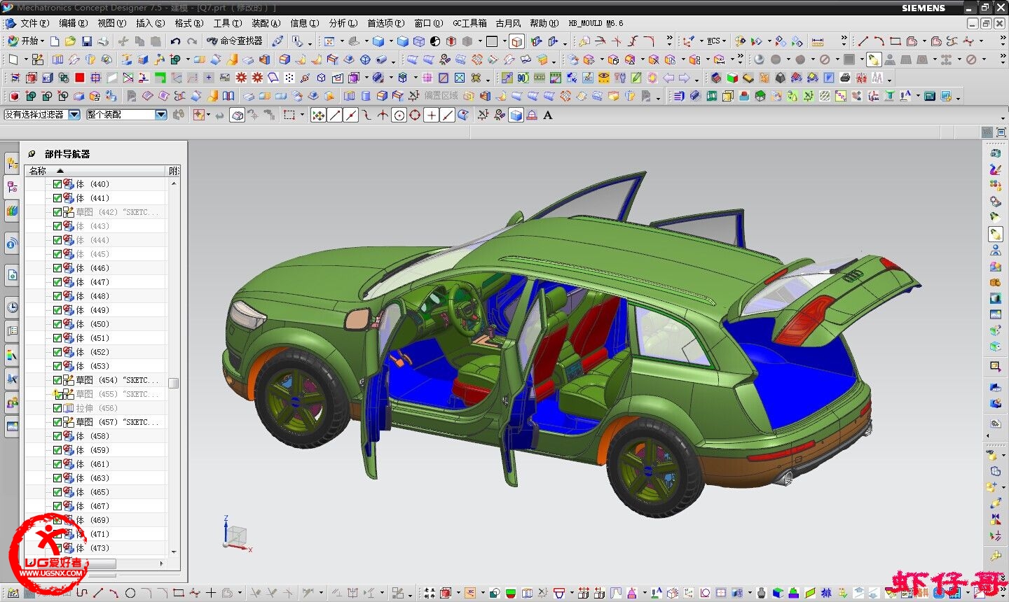The image size is (1009, 602).
Task: Open the Reuse Library books tab
Action: (12, 211)
